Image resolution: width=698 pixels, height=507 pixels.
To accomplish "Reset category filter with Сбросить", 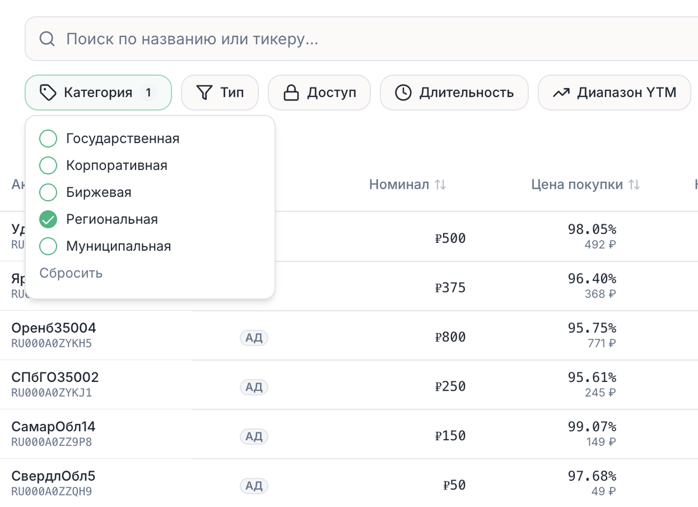I will click(71, 273).
